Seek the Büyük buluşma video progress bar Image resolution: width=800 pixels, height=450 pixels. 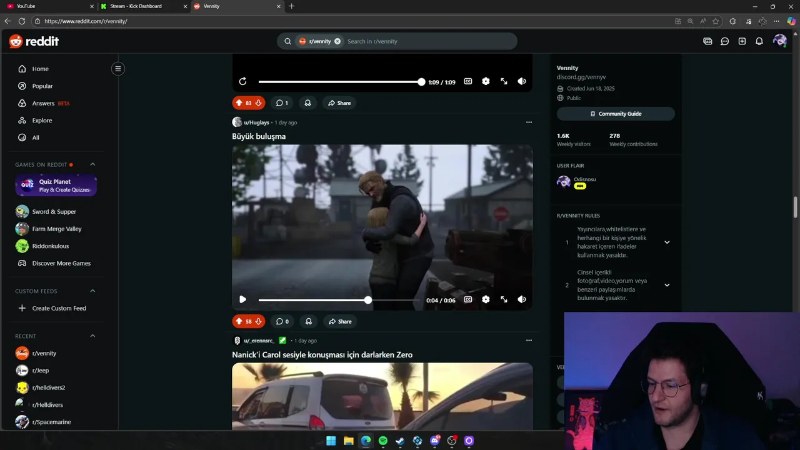(x=341, y=300)
